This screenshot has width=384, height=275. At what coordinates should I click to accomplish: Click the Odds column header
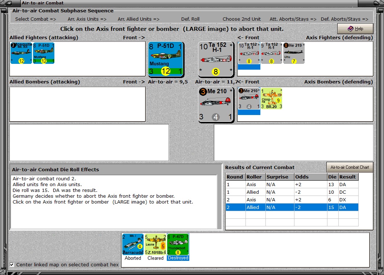click(310, 177)
